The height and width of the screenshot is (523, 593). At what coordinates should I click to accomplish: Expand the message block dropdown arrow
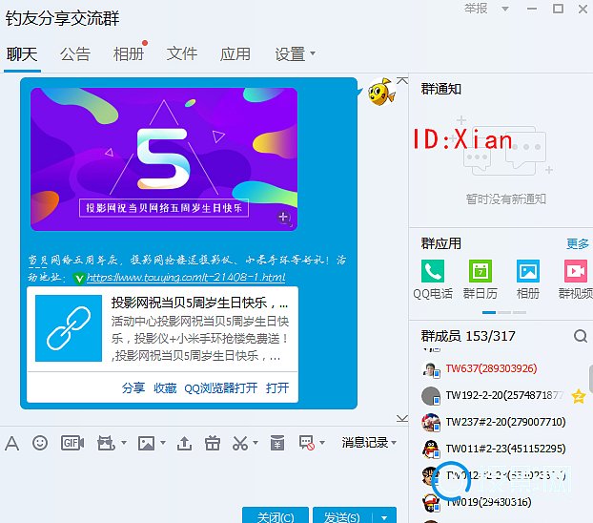tap(322, 442)
